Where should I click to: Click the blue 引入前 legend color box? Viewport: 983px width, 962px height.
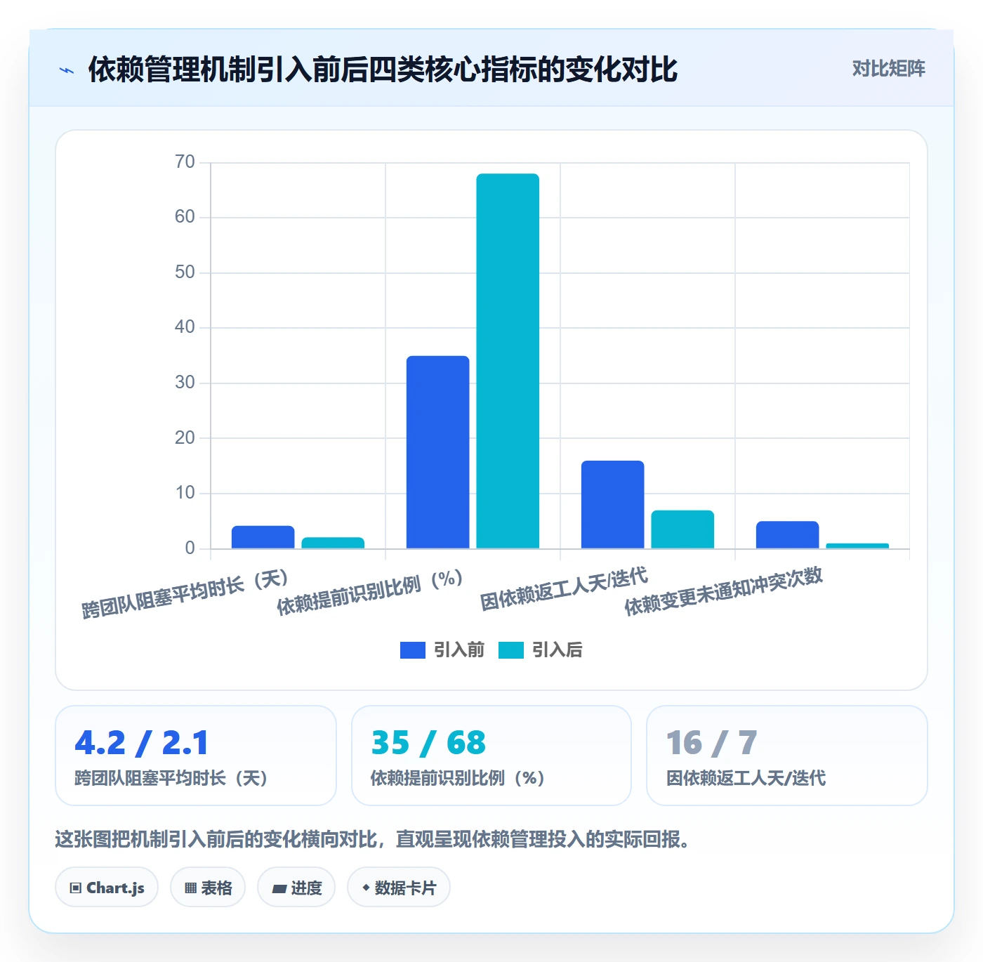coord(413,650)
